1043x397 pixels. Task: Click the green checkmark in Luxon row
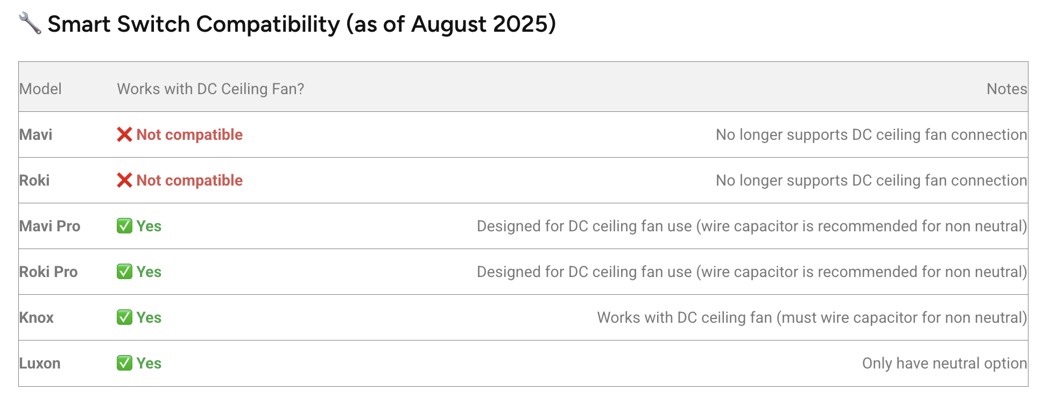pos(124,363)
